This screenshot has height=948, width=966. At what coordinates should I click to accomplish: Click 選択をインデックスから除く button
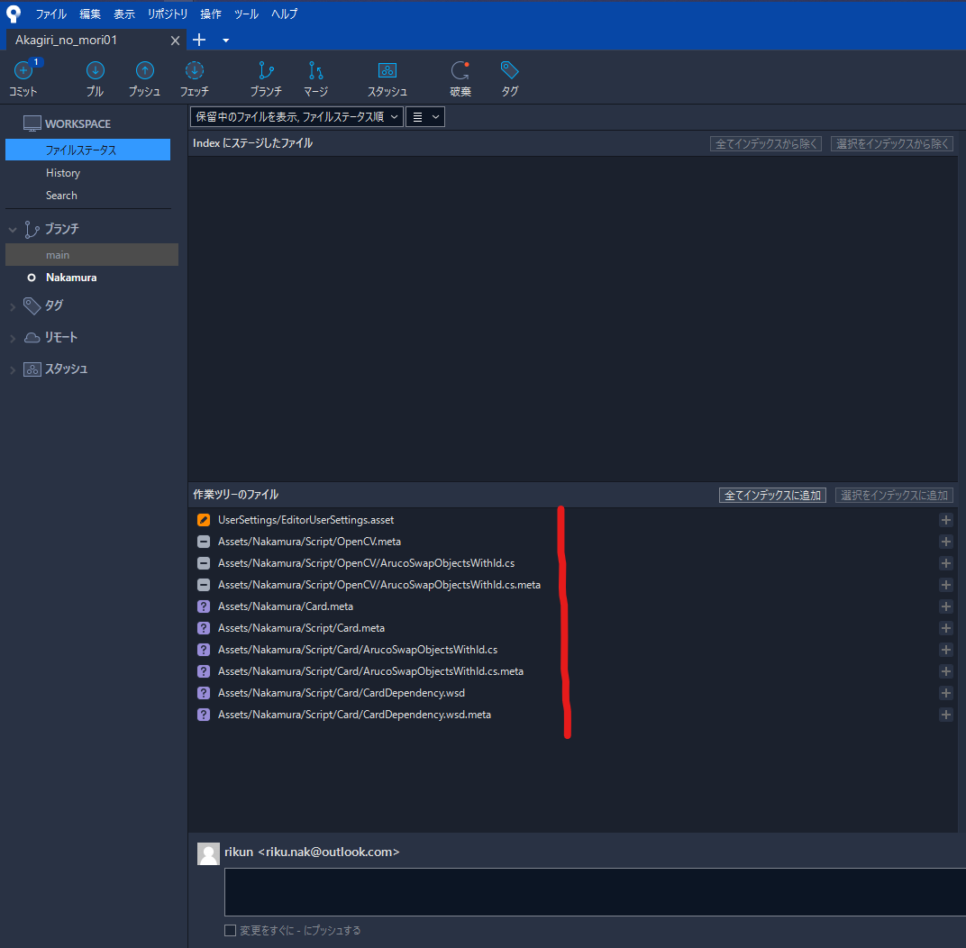click(x=892, y=143)
